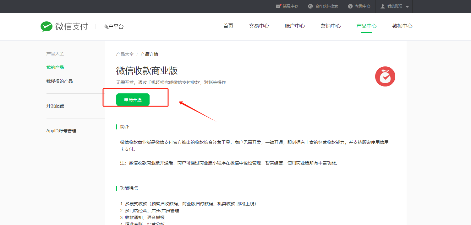Open 我授权的产品 in the sidebar
The width and height of the screenshot is (471, 225).
[x=59, y=81]
